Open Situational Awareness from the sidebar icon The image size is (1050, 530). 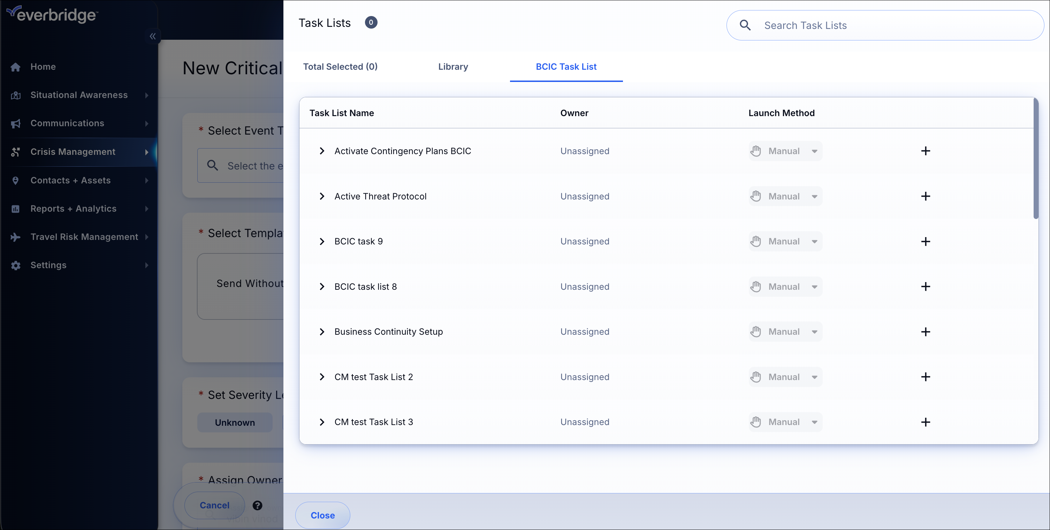tap(15, 95)
